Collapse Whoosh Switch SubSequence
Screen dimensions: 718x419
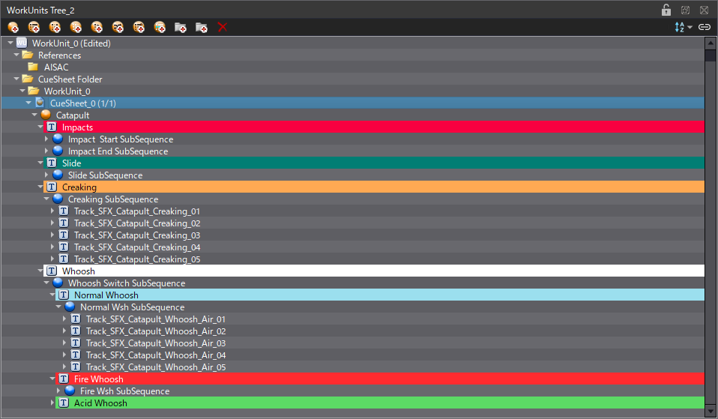(x=46, y=283)
